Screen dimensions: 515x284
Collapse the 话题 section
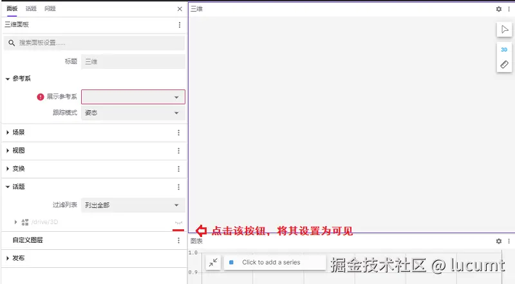click(8, 187)
